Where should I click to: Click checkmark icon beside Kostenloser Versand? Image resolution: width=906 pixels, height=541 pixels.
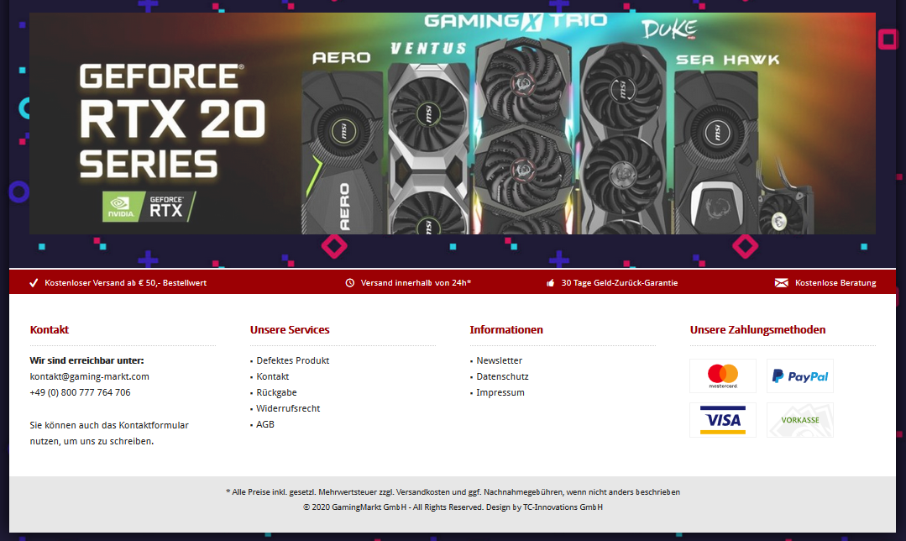pyautogui.click(x=34, y=282)
